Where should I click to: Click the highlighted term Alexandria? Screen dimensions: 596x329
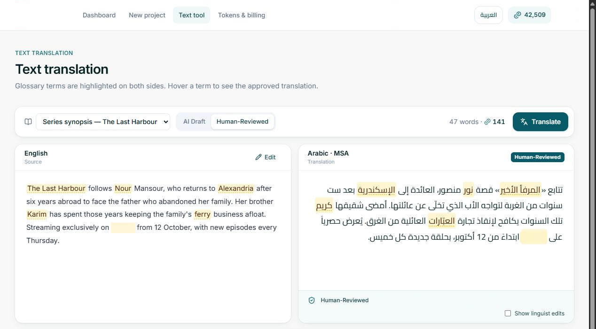click(236, 188)
